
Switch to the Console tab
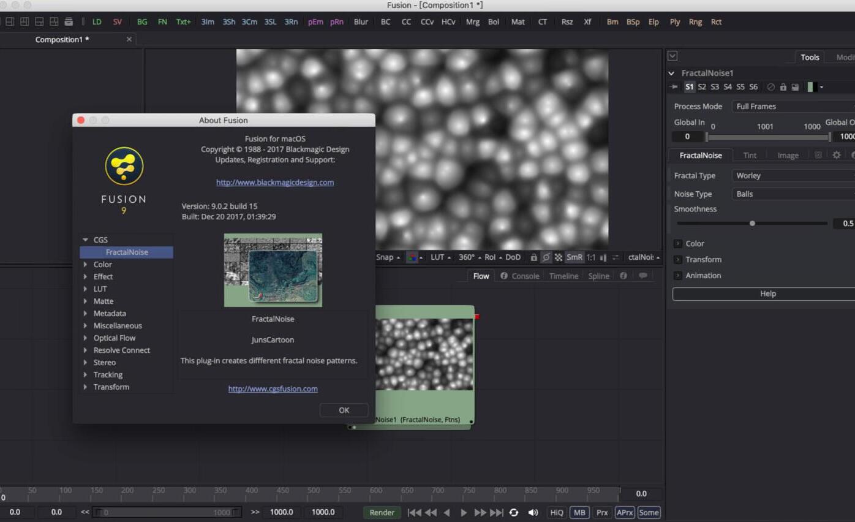tap(520, 276)
